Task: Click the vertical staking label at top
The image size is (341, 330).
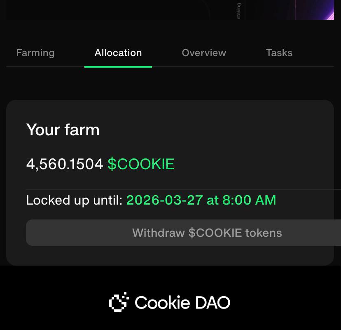Action: tap(239, 10)
